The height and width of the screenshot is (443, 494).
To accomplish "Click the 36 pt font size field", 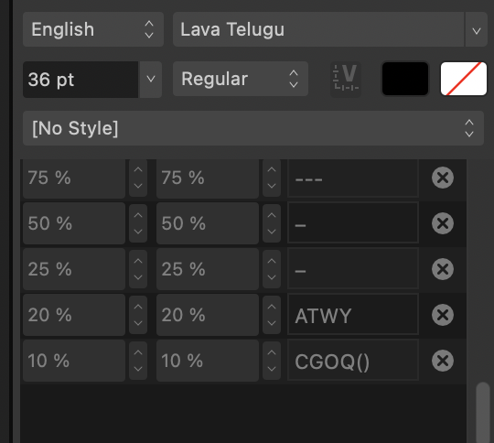I will pos(81,80).
